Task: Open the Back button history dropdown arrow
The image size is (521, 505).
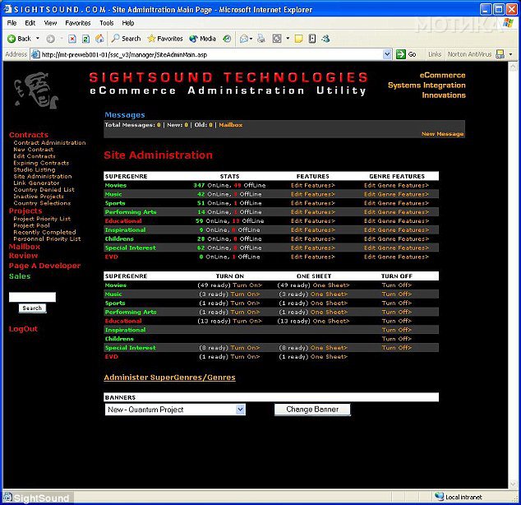Action: [38, 39]
